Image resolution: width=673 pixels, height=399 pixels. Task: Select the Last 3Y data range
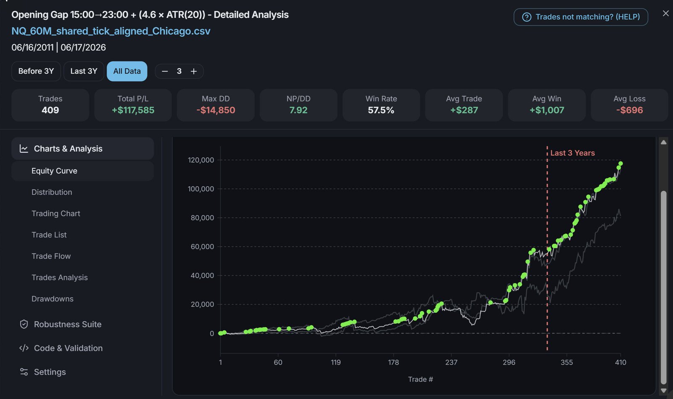84,71
